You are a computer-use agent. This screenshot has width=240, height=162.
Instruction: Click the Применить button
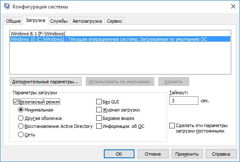[x=187, y=154]
